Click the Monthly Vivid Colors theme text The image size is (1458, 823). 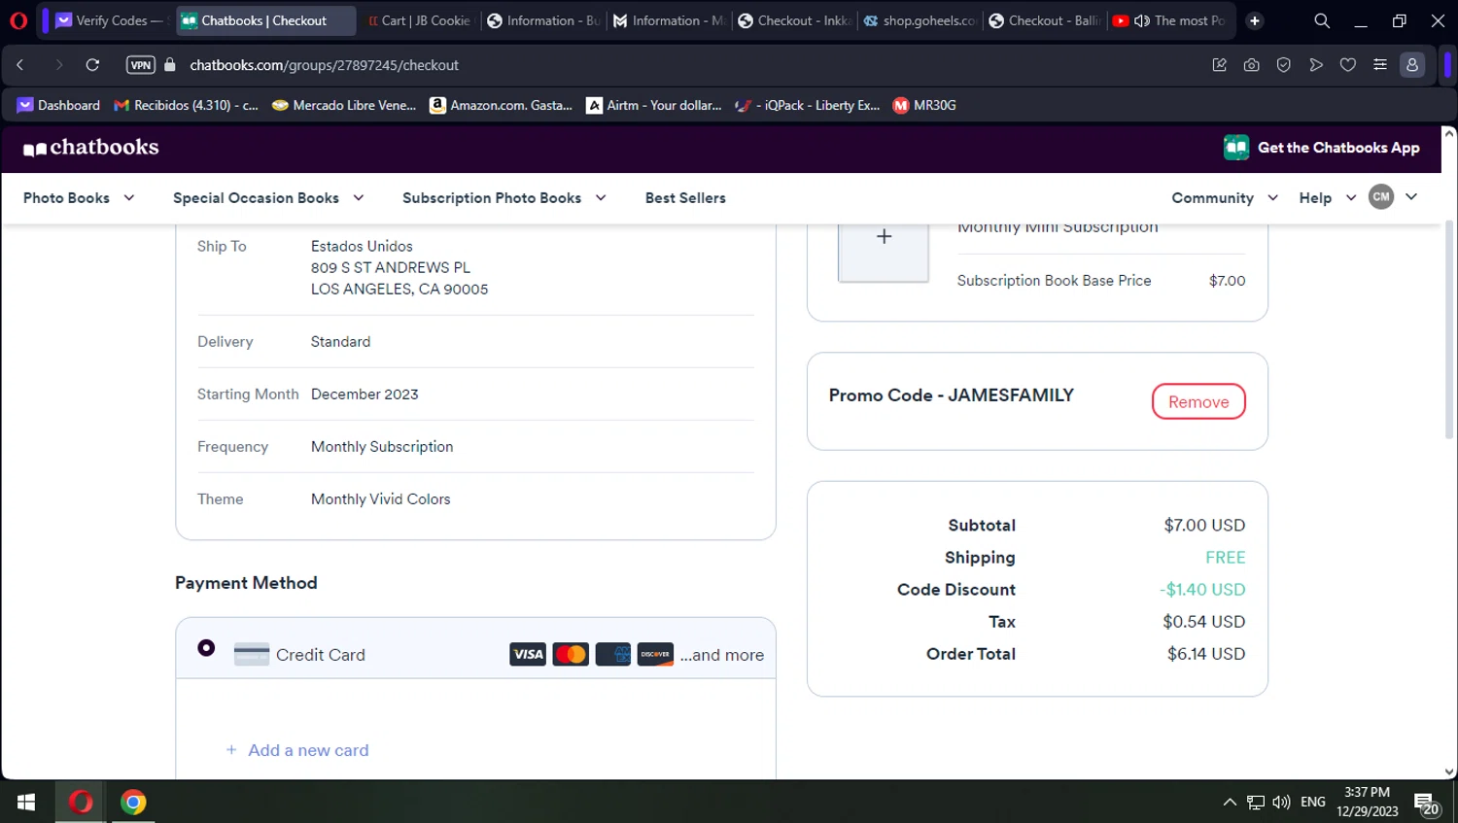pyautogui.click(x=381, y=499)
